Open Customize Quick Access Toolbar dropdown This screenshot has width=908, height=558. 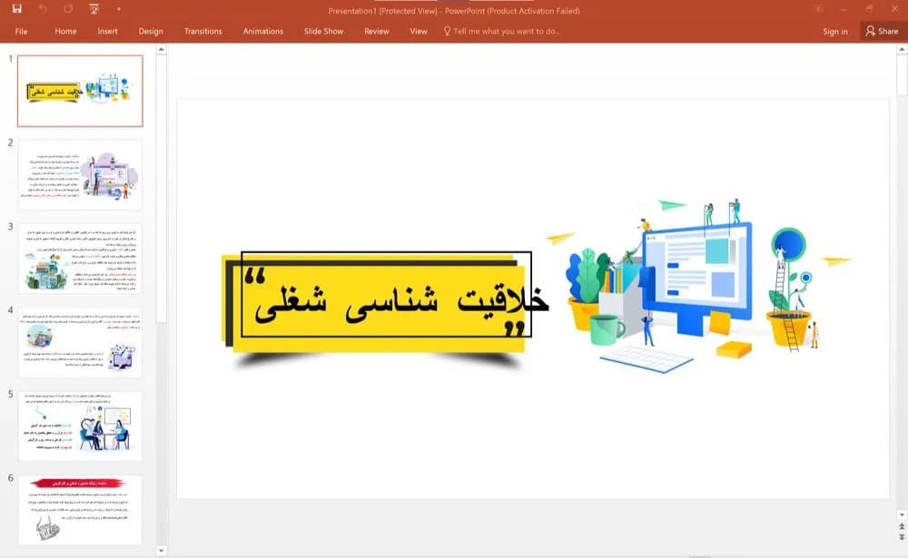[x=119, y=9]
